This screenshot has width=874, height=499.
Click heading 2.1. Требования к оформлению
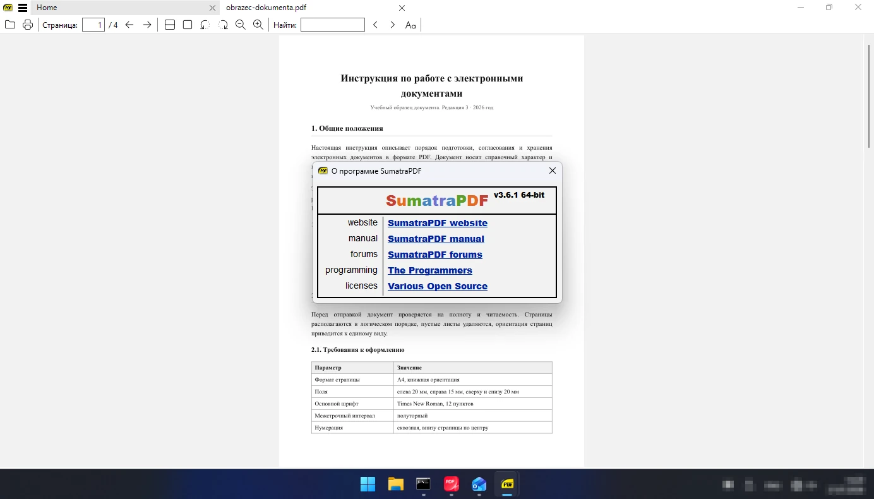tap(358, 349)
